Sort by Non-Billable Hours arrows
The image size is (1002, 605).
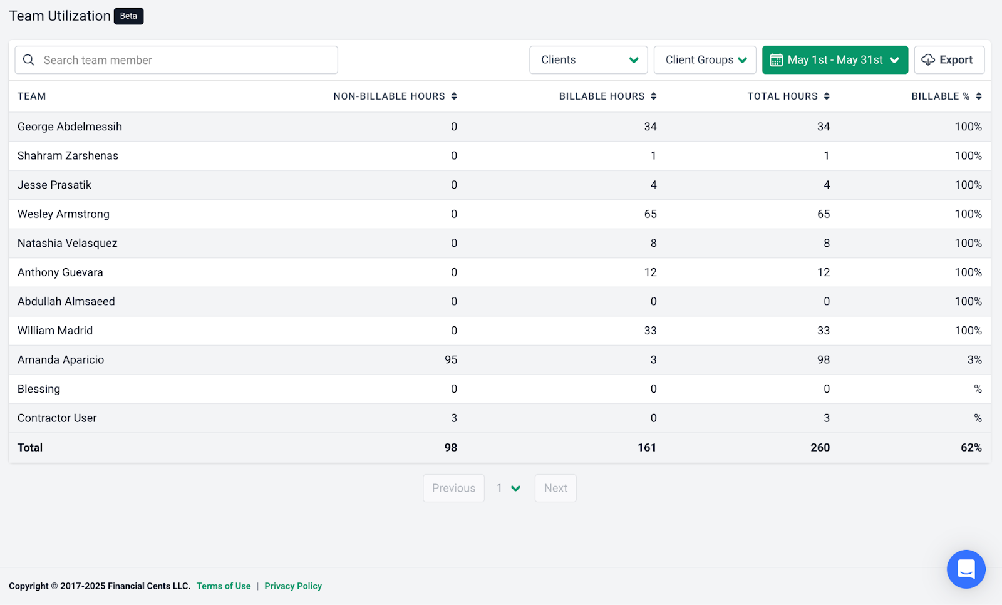(x=454, y=96)
